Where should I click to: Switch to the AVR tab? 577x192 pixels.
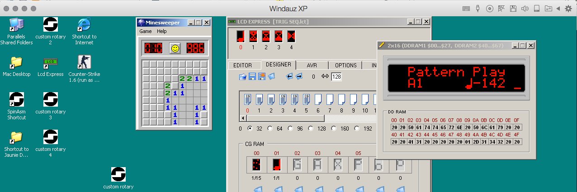pos(312,66)
